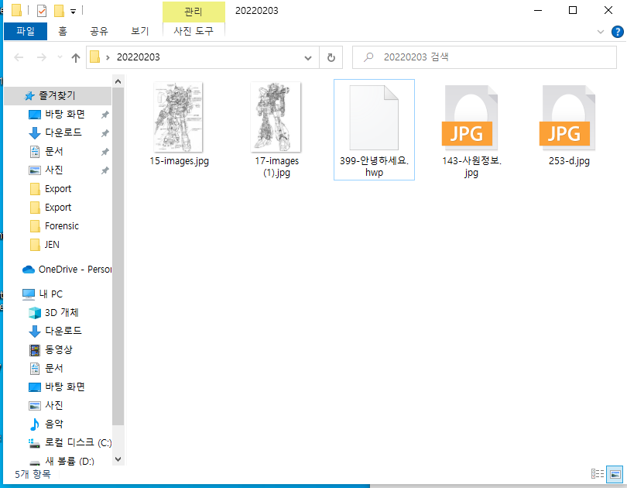Viewport: 627px width, 488px height.
Task: Open the Customize Quick Access Toolbar dropdown
Action: (74, 11)
